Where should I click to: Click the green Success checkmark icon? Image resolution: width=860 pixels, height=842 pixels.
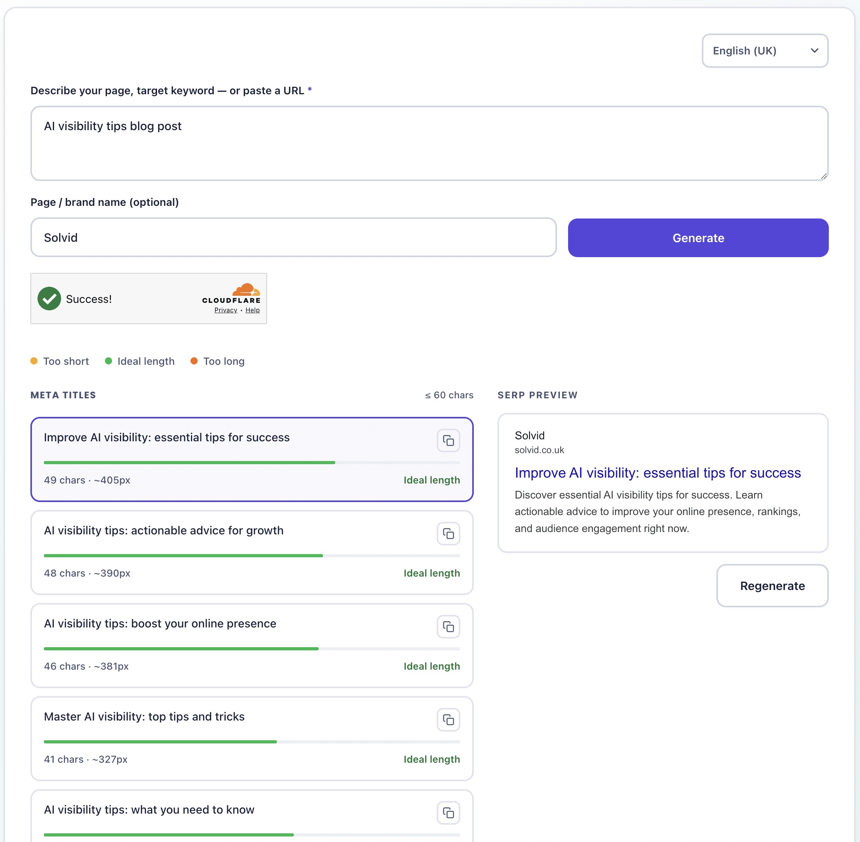point(49,299)
